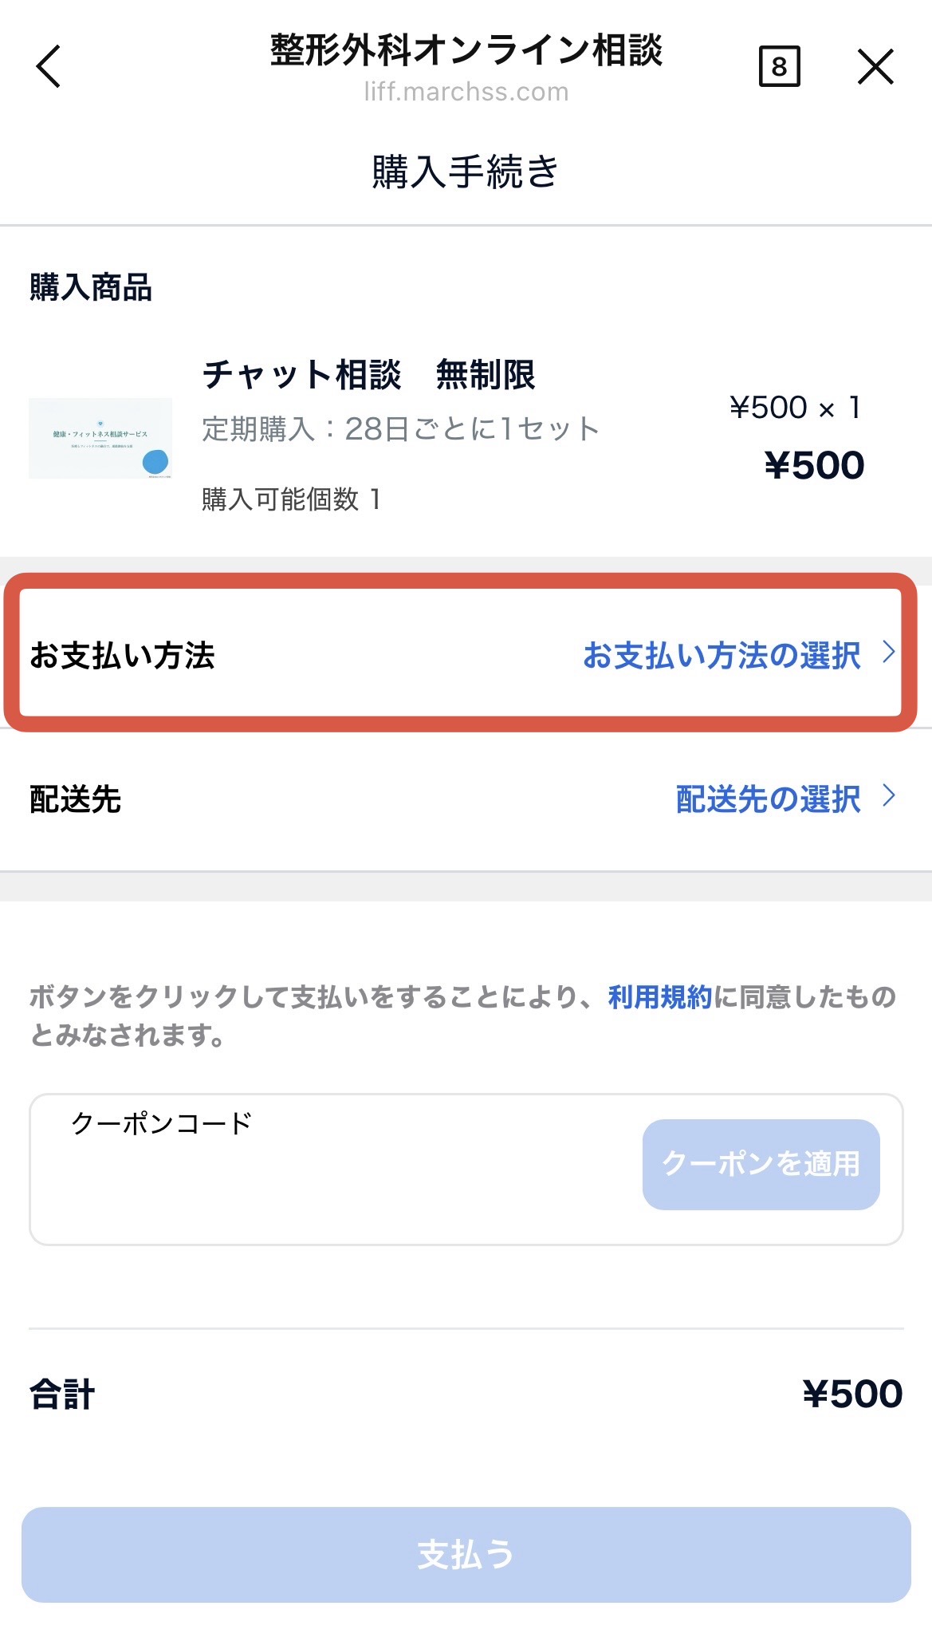Open the product thumbnail image
Screen dimensions: 932x1649
(100, 438)
